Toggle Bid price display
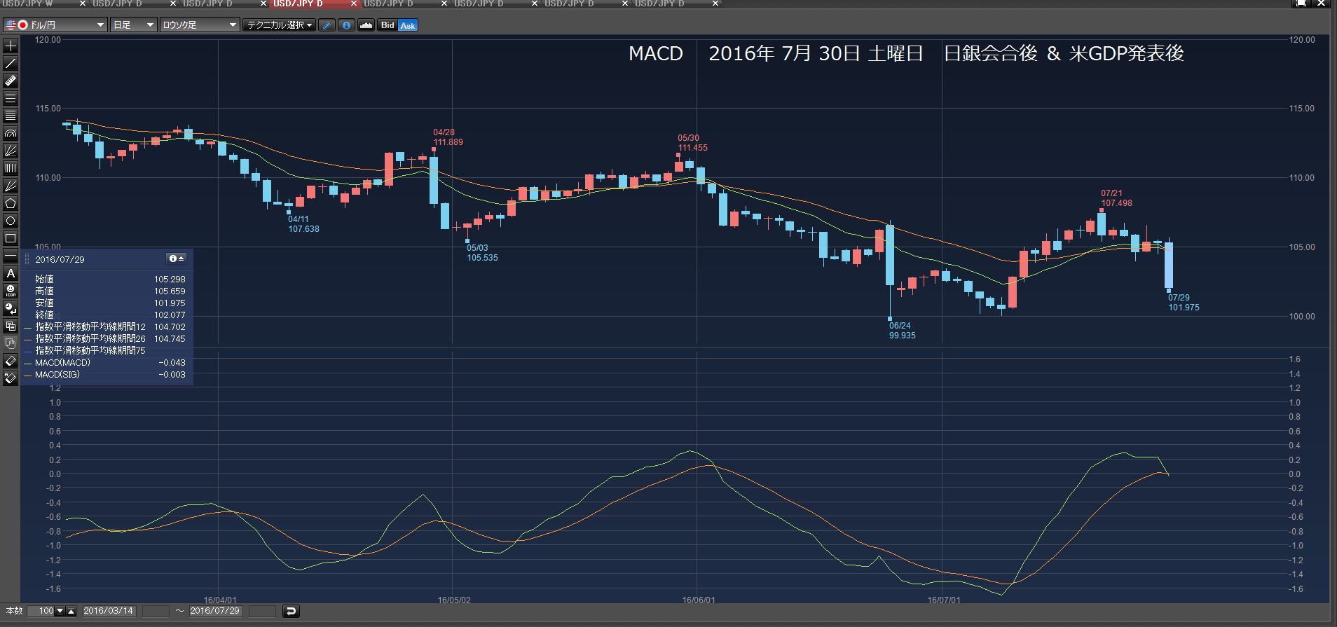 coord(388,25)
